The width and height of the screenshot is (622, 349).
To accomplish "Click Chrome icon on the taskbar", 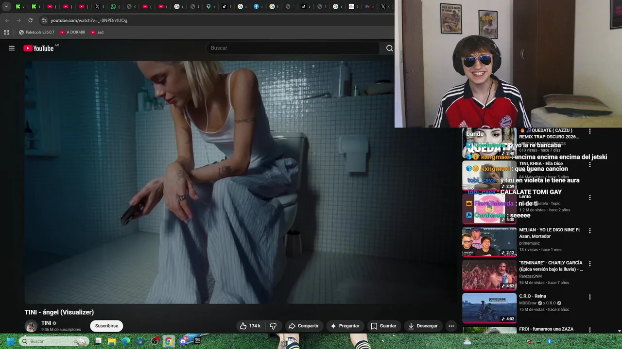I will [x=169, y=341].
